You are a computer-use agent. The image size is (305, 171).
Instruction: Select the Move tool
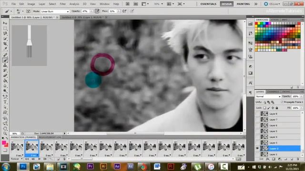point(5,23)
